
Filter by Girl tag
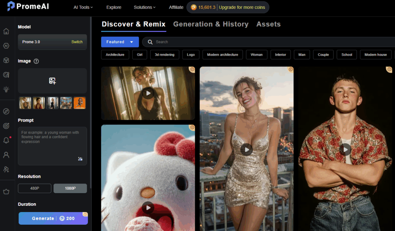(x=140, y=55)
